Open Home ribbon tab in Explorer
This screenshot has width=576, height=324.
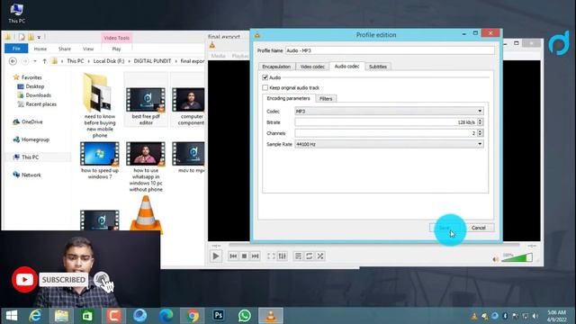40,49
